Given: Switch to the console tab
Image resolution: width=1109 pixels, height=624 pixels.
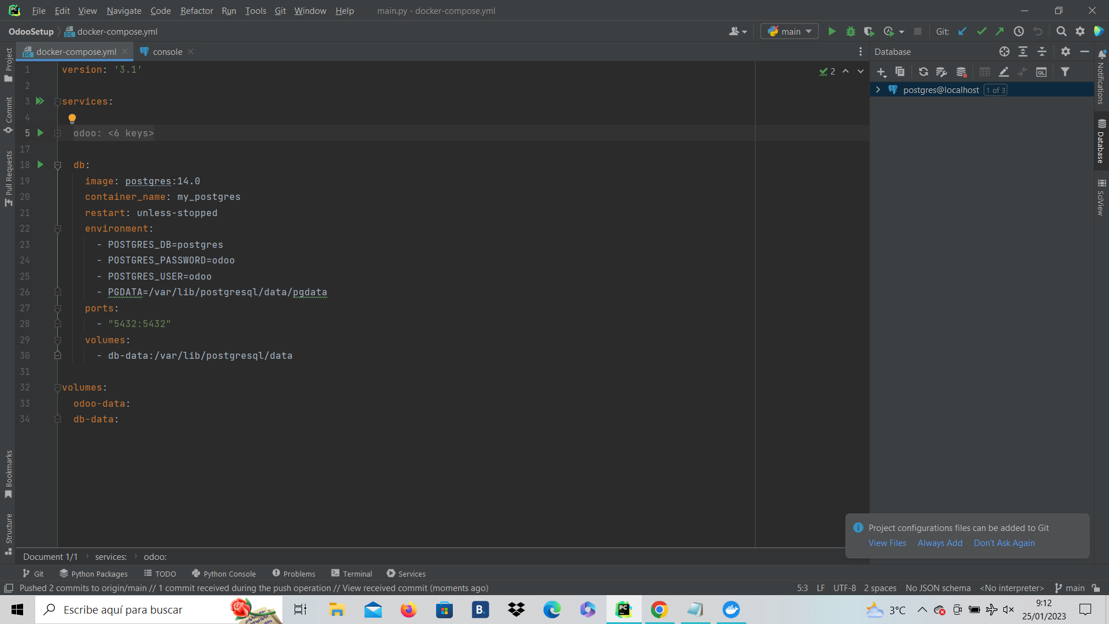Looking at the screenshot, I should 166,51.
